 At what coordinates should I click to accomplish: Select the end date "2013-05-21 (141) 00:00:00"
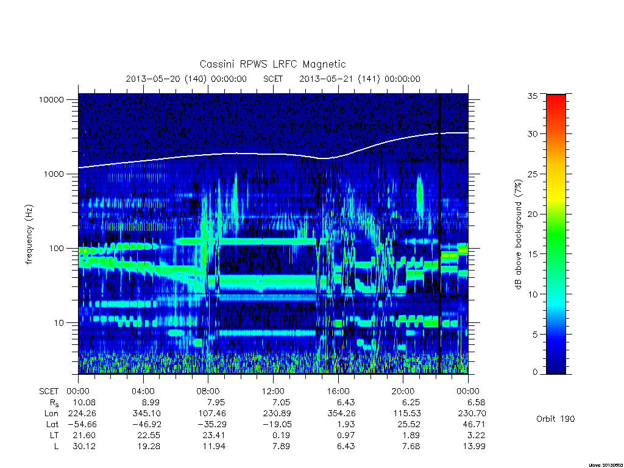point(360,79)
